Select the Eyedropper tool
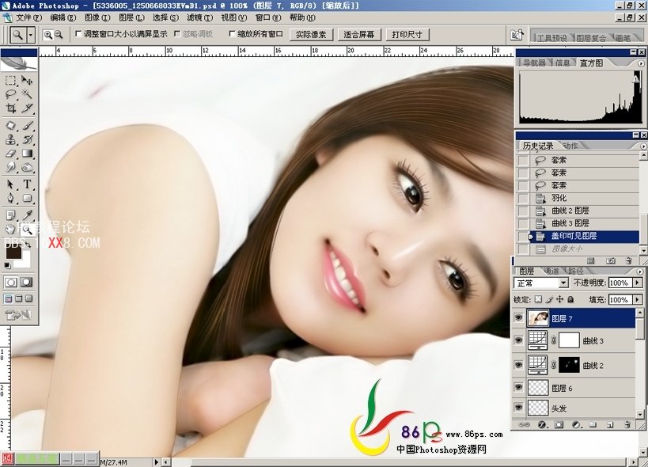The image size is (648, 467). click(x=27, y=215)
